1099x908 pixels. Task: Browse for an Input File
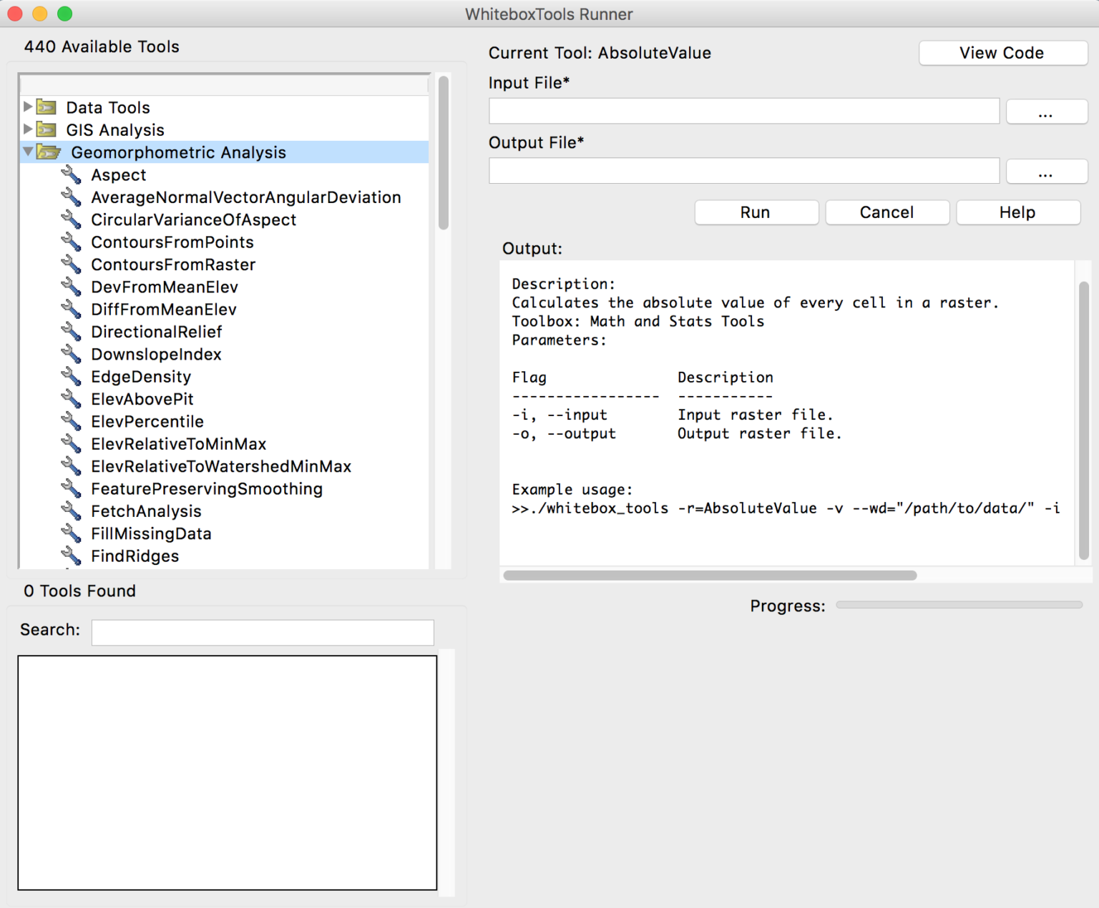[1046, 111]
